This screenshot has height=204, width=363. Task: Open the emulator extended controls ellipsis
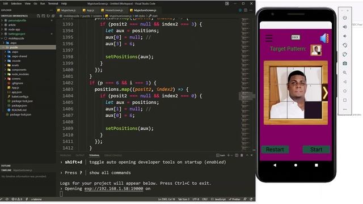(345, 109)
